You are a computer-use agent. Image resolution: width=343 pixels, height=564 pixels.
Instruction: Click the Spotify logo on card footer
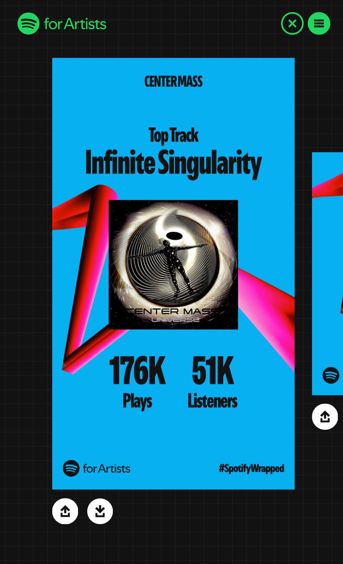pyautogui.click(x=71, y=468)
